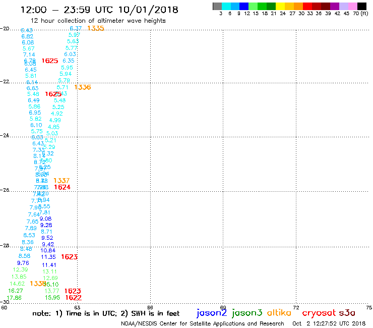Click the title '12:00 – 23:59 UTC 10/01/2018'
This screenshot has width=373, height=328.
click(x=99, y=10)
